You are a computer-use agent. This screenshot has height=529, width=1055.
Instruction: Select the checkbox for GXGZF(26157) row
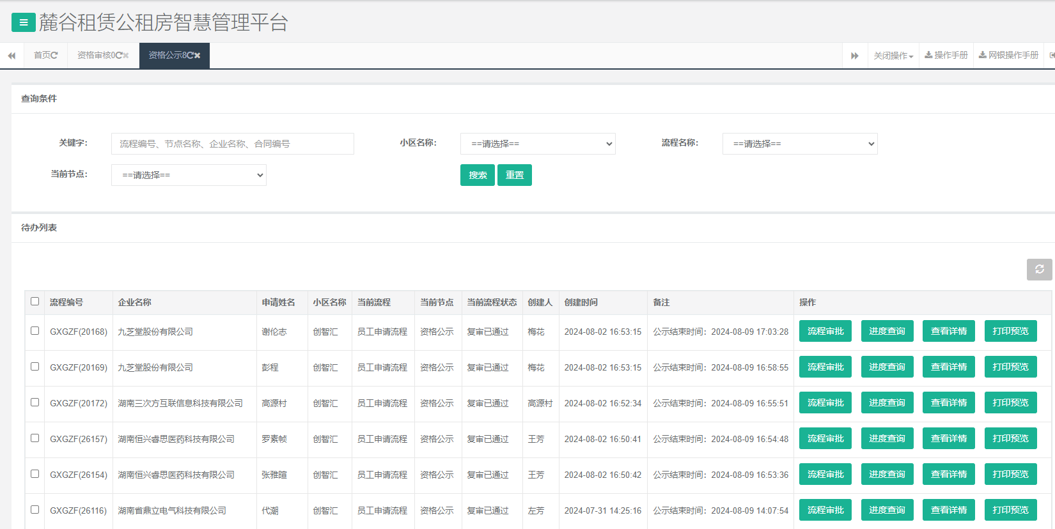click(x=35, y=438)
